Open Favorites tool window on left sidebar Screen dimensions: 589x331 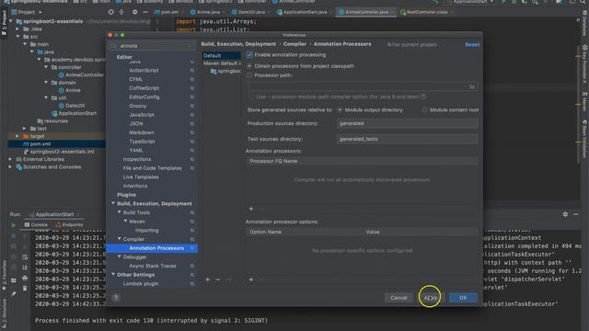[4, 276]
